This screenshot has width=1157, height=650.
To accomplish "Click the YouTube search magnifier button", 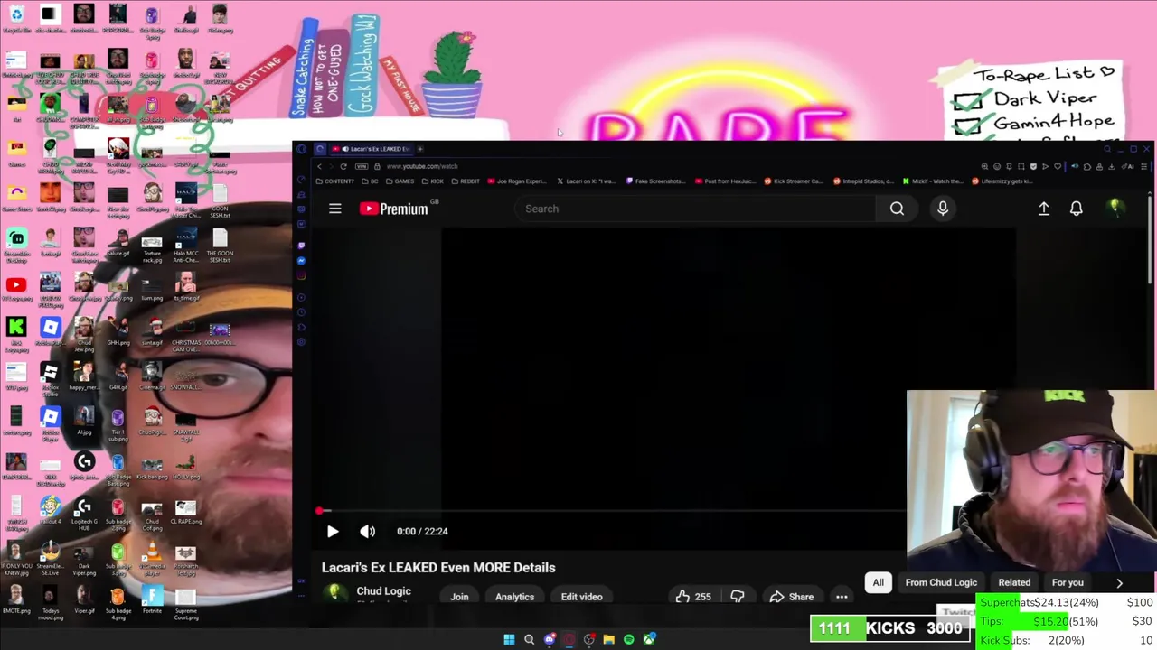I will pos(897,209).
